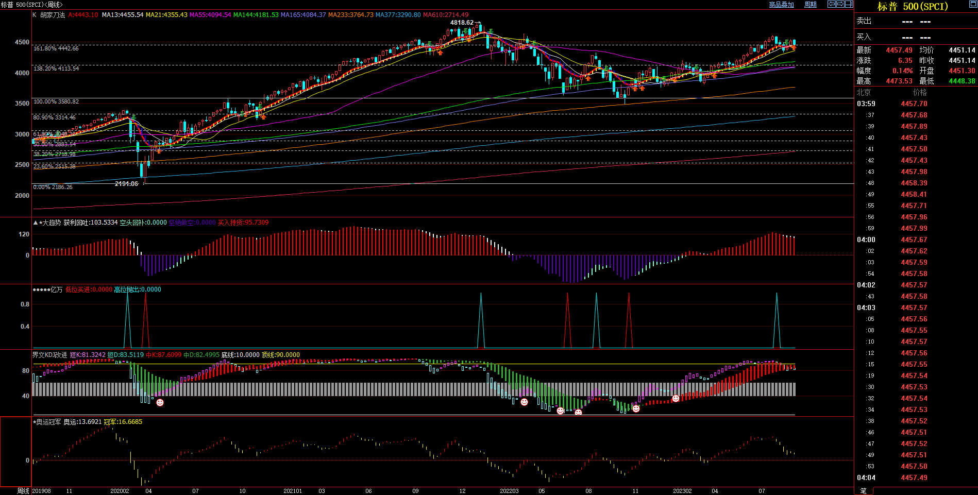Select the 胡家刀法 indicator name

[x=53, y=15]
